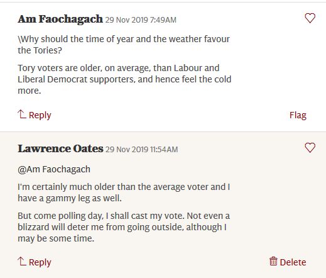This screenshot has height=278, width=326.
Task: Open Lawrence Oates' username profile
Action: [x=60, y=148]
